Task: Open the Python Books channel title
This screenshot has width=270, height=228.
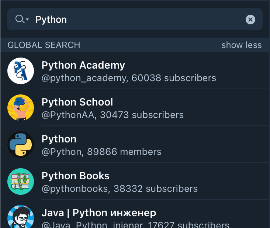Action: pyautogui.click(x=76, y=176)
